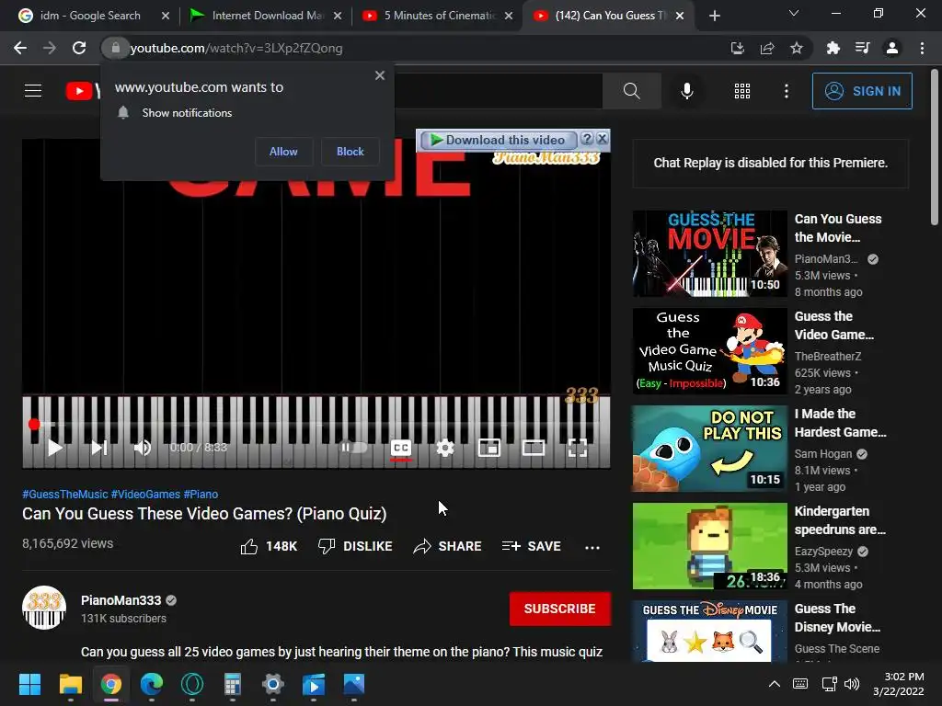Click the DISLIKE button
The height and width of the screenshot is (706, 942).
tap(355, 546)
